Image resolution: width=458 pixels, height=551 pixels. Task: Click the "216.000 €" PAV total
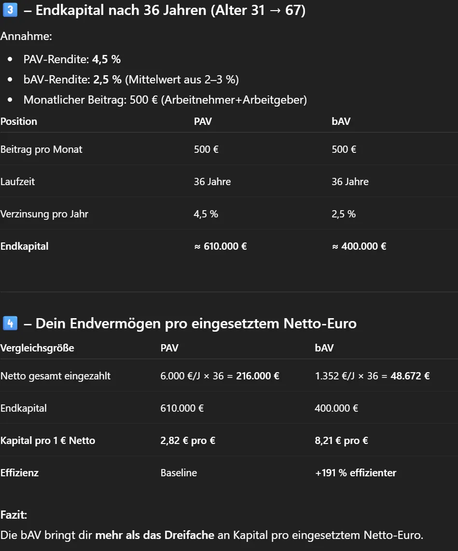[x=257, y=376]
